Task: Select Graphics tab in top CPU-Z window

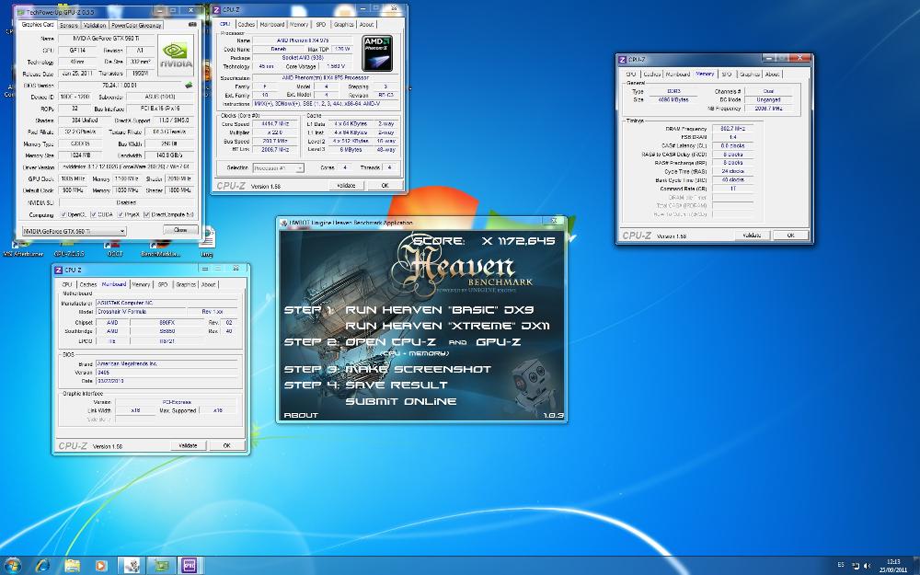Action: (x=343, y=25)
